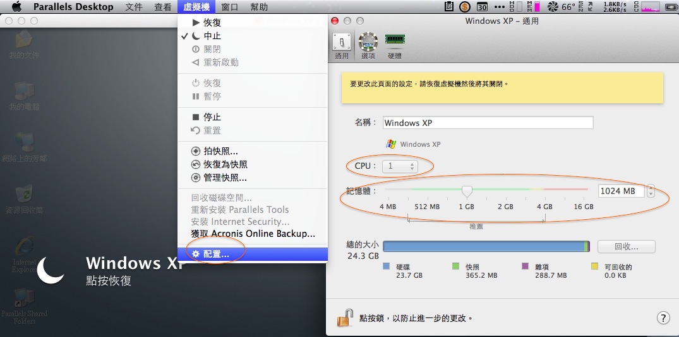679x337 pixels.
Task: Open the CPU count dropdown
Action: pyautogui.click(x=400, y=166)
